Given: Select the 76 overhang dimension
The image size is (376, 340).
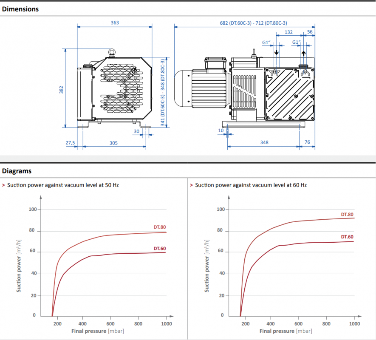Looking at the screenshot, I should (x=307, y=142).
